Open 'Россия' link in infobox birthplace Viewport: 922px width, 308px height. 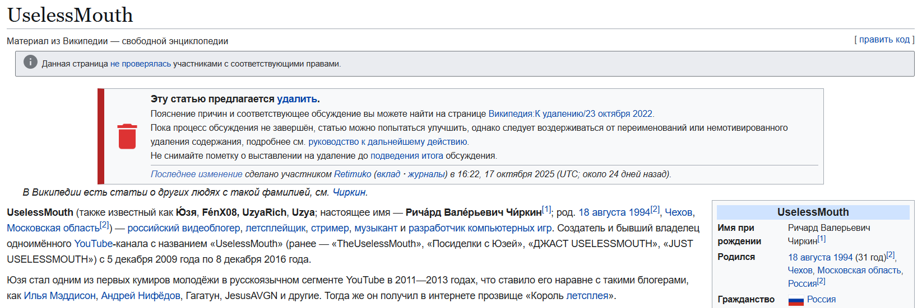coord(803,284)
